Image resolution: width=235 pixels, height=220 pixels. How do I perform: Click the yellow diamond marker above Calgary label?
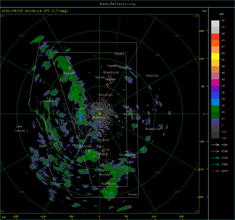point(103,151)
